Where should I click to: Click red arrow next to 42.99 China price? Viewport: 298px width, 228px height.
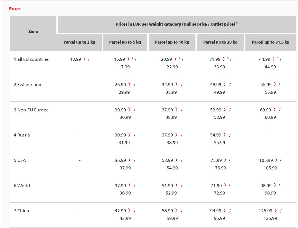[129, 211]
